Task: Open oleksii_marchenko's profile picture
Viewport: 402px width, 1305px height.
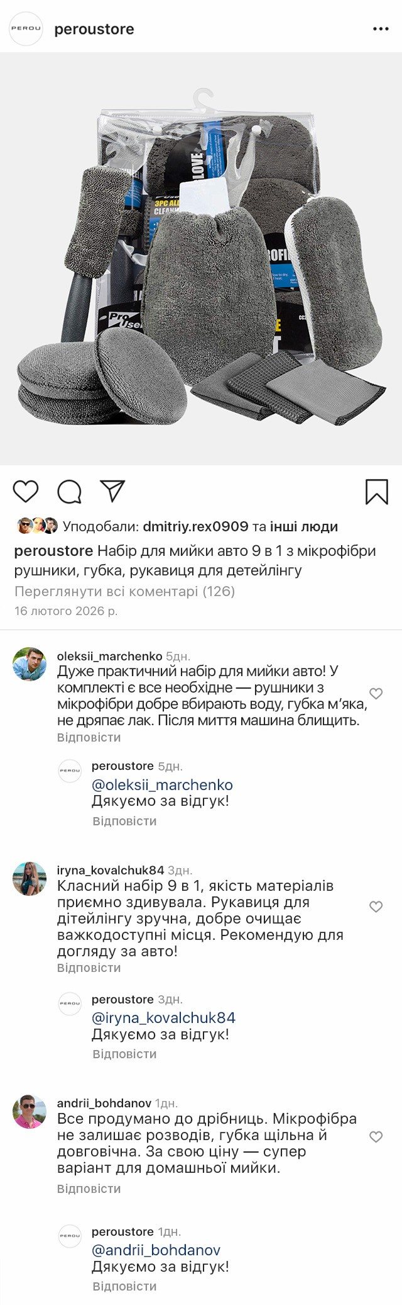Action: (30, 664)
